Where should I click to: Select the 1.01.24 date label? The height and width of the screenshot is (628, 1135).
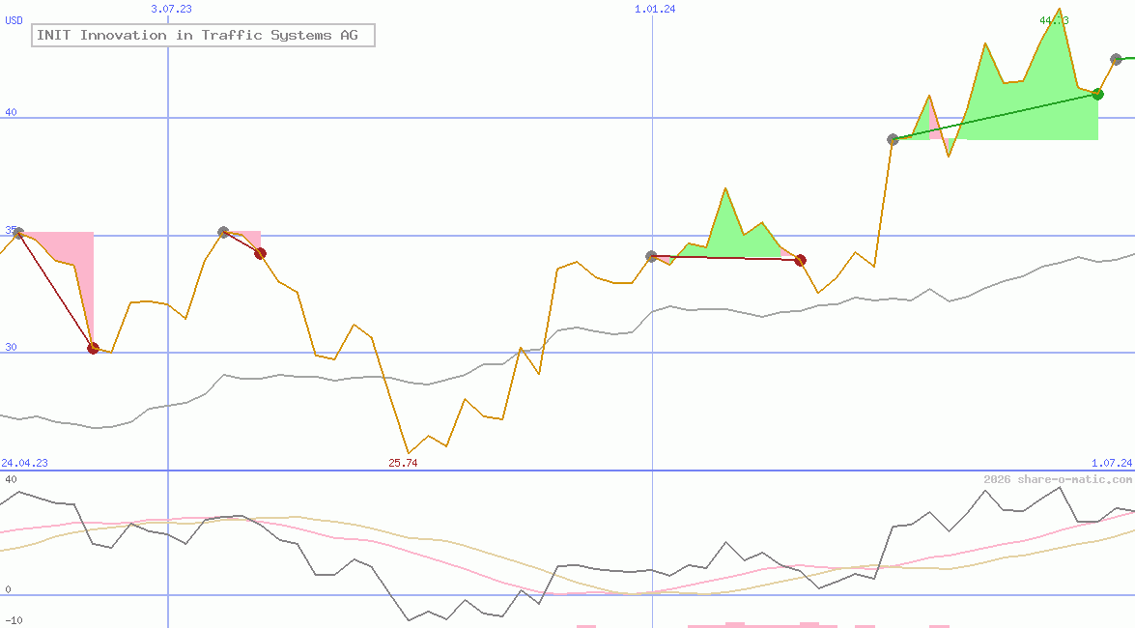(x=655, y=9)
